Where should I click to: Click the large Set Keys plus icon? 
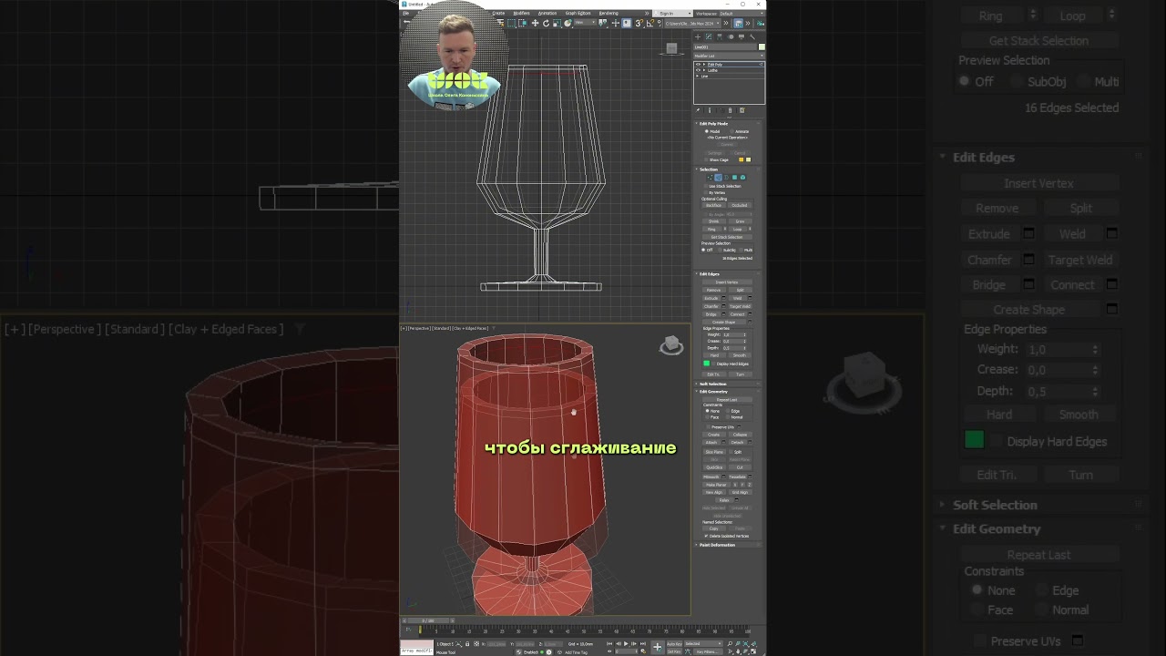pos(658,647)
